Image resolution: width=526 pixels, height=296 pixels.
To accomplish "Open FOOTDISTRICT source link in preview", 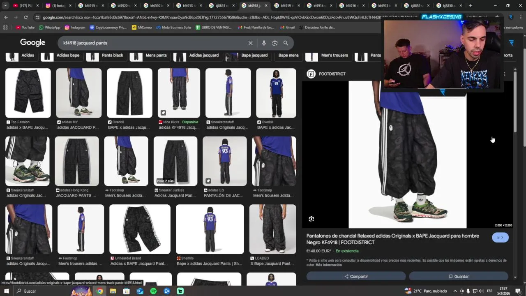I will tap(327, 74).
